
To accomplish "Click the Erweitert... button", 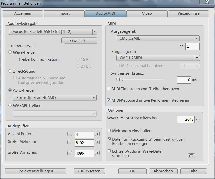I will (79, 41).
